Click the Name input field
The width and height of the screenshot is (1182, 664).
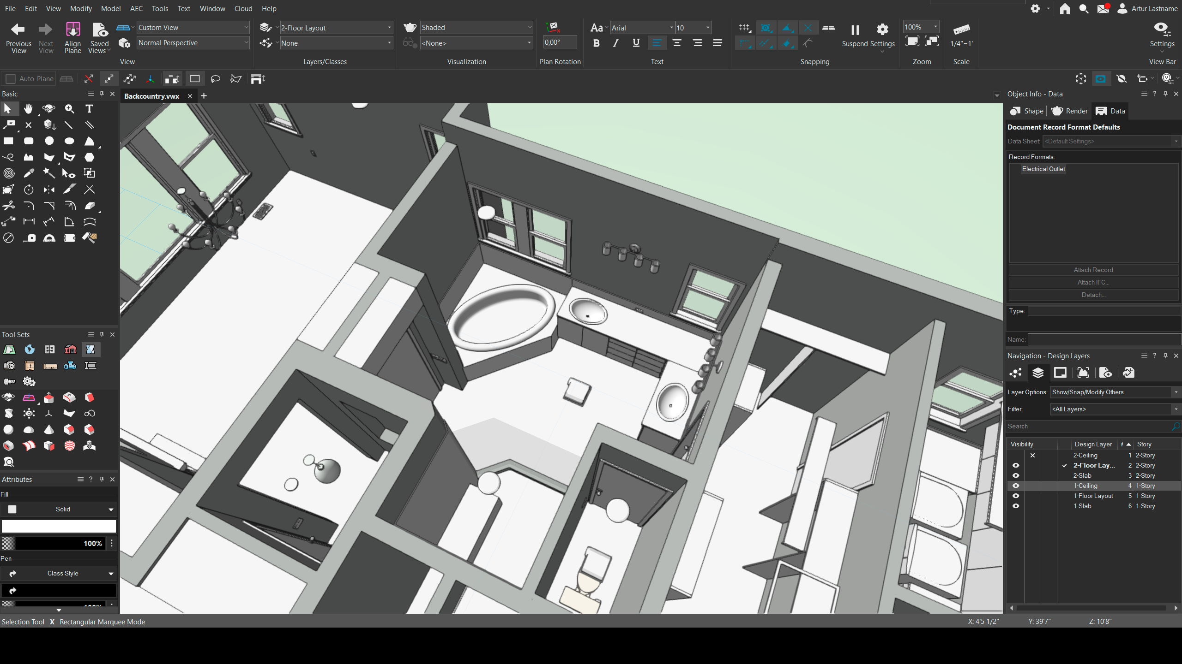point(1104,339)
